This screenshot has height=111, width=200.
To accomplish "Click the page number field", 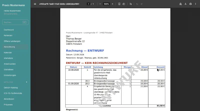I will point(88,4).
